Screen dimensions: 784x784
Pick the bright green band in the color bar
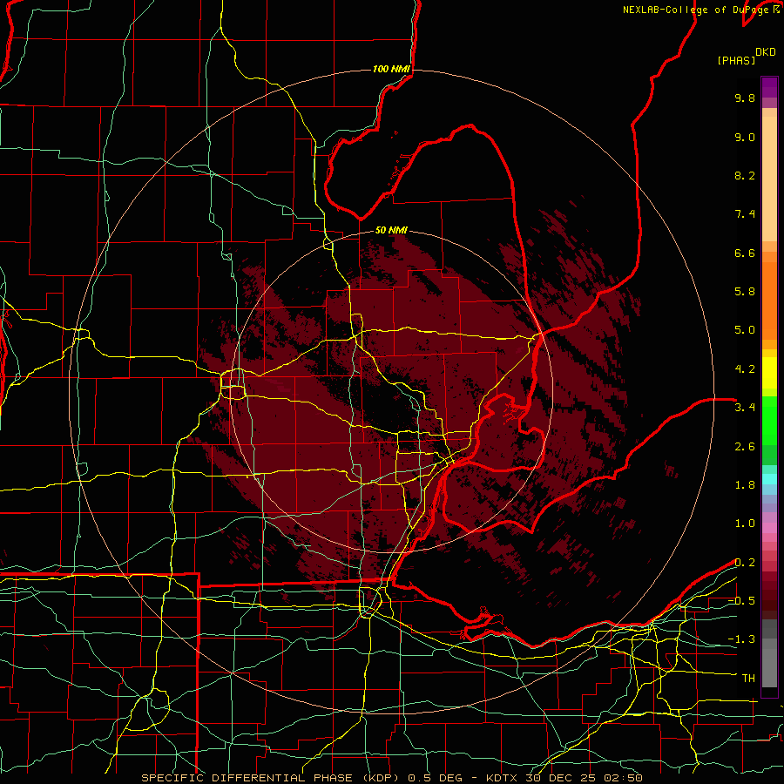pos(769,421)
